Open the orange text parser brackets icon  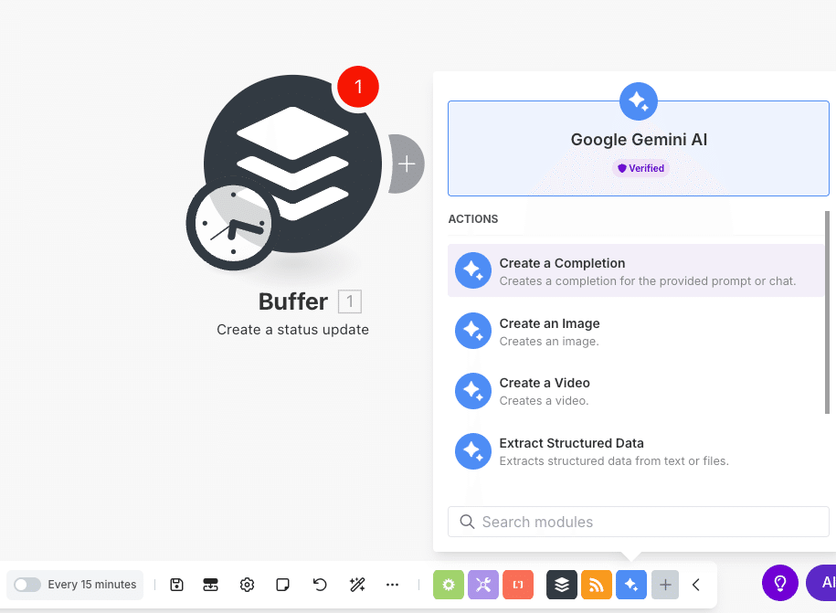pyautogui.click(x=518, y=585)
